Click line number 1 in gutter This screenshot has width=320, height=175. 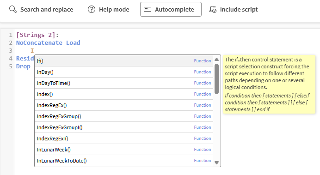tap(11, 35)
